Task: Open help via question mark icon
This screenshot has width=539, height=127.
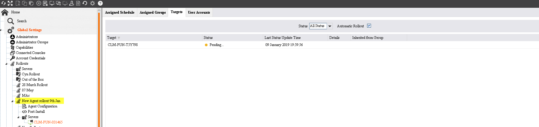Action: [100, 3]
